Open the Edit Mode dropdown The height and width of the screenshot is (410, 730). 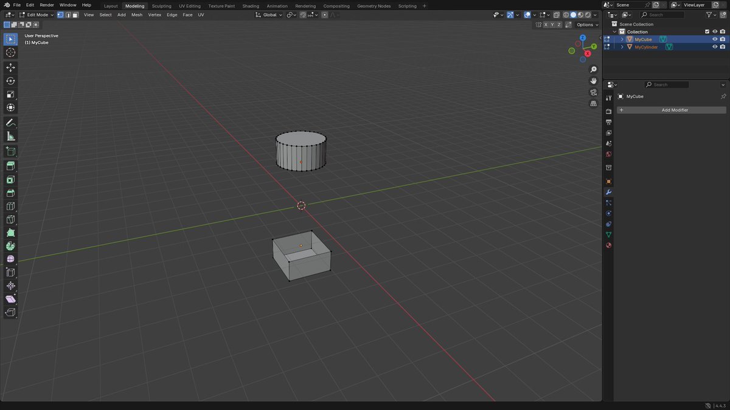point(37,15)
